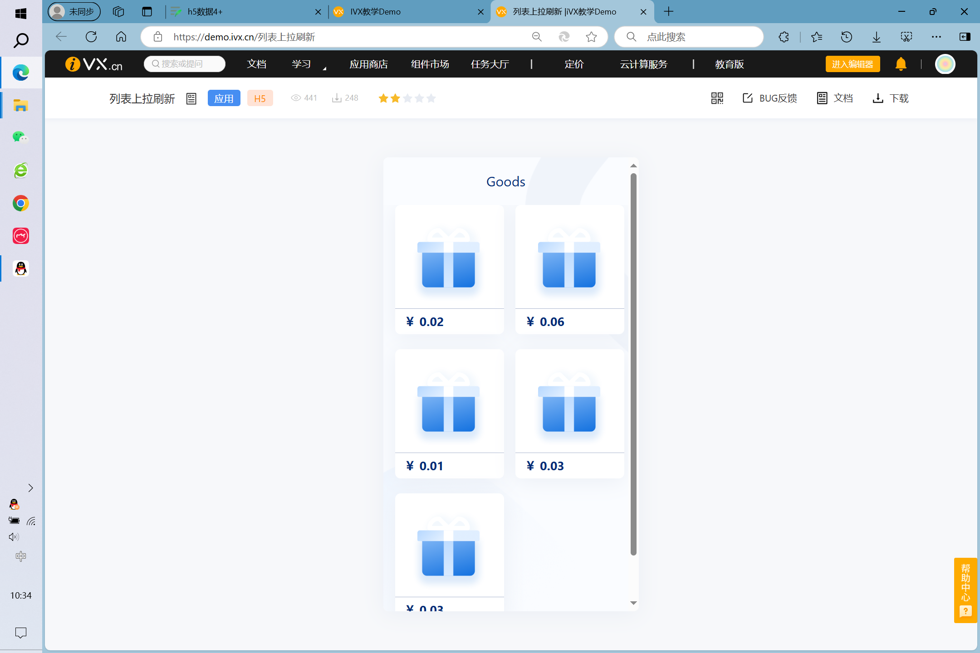Open the notification bell
Image resolution: width=980 pixels, height=653 pixels.
click(x=901, y=64)
